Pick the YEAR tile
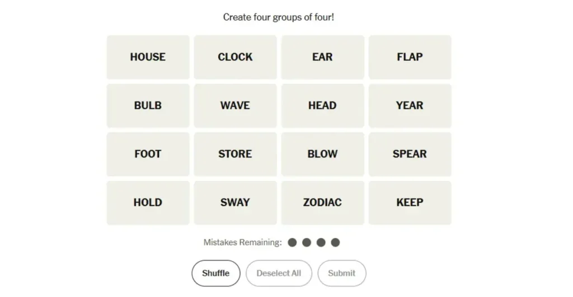Image resolution: width=573 pixels, height=297 pixels. [410, 106]
